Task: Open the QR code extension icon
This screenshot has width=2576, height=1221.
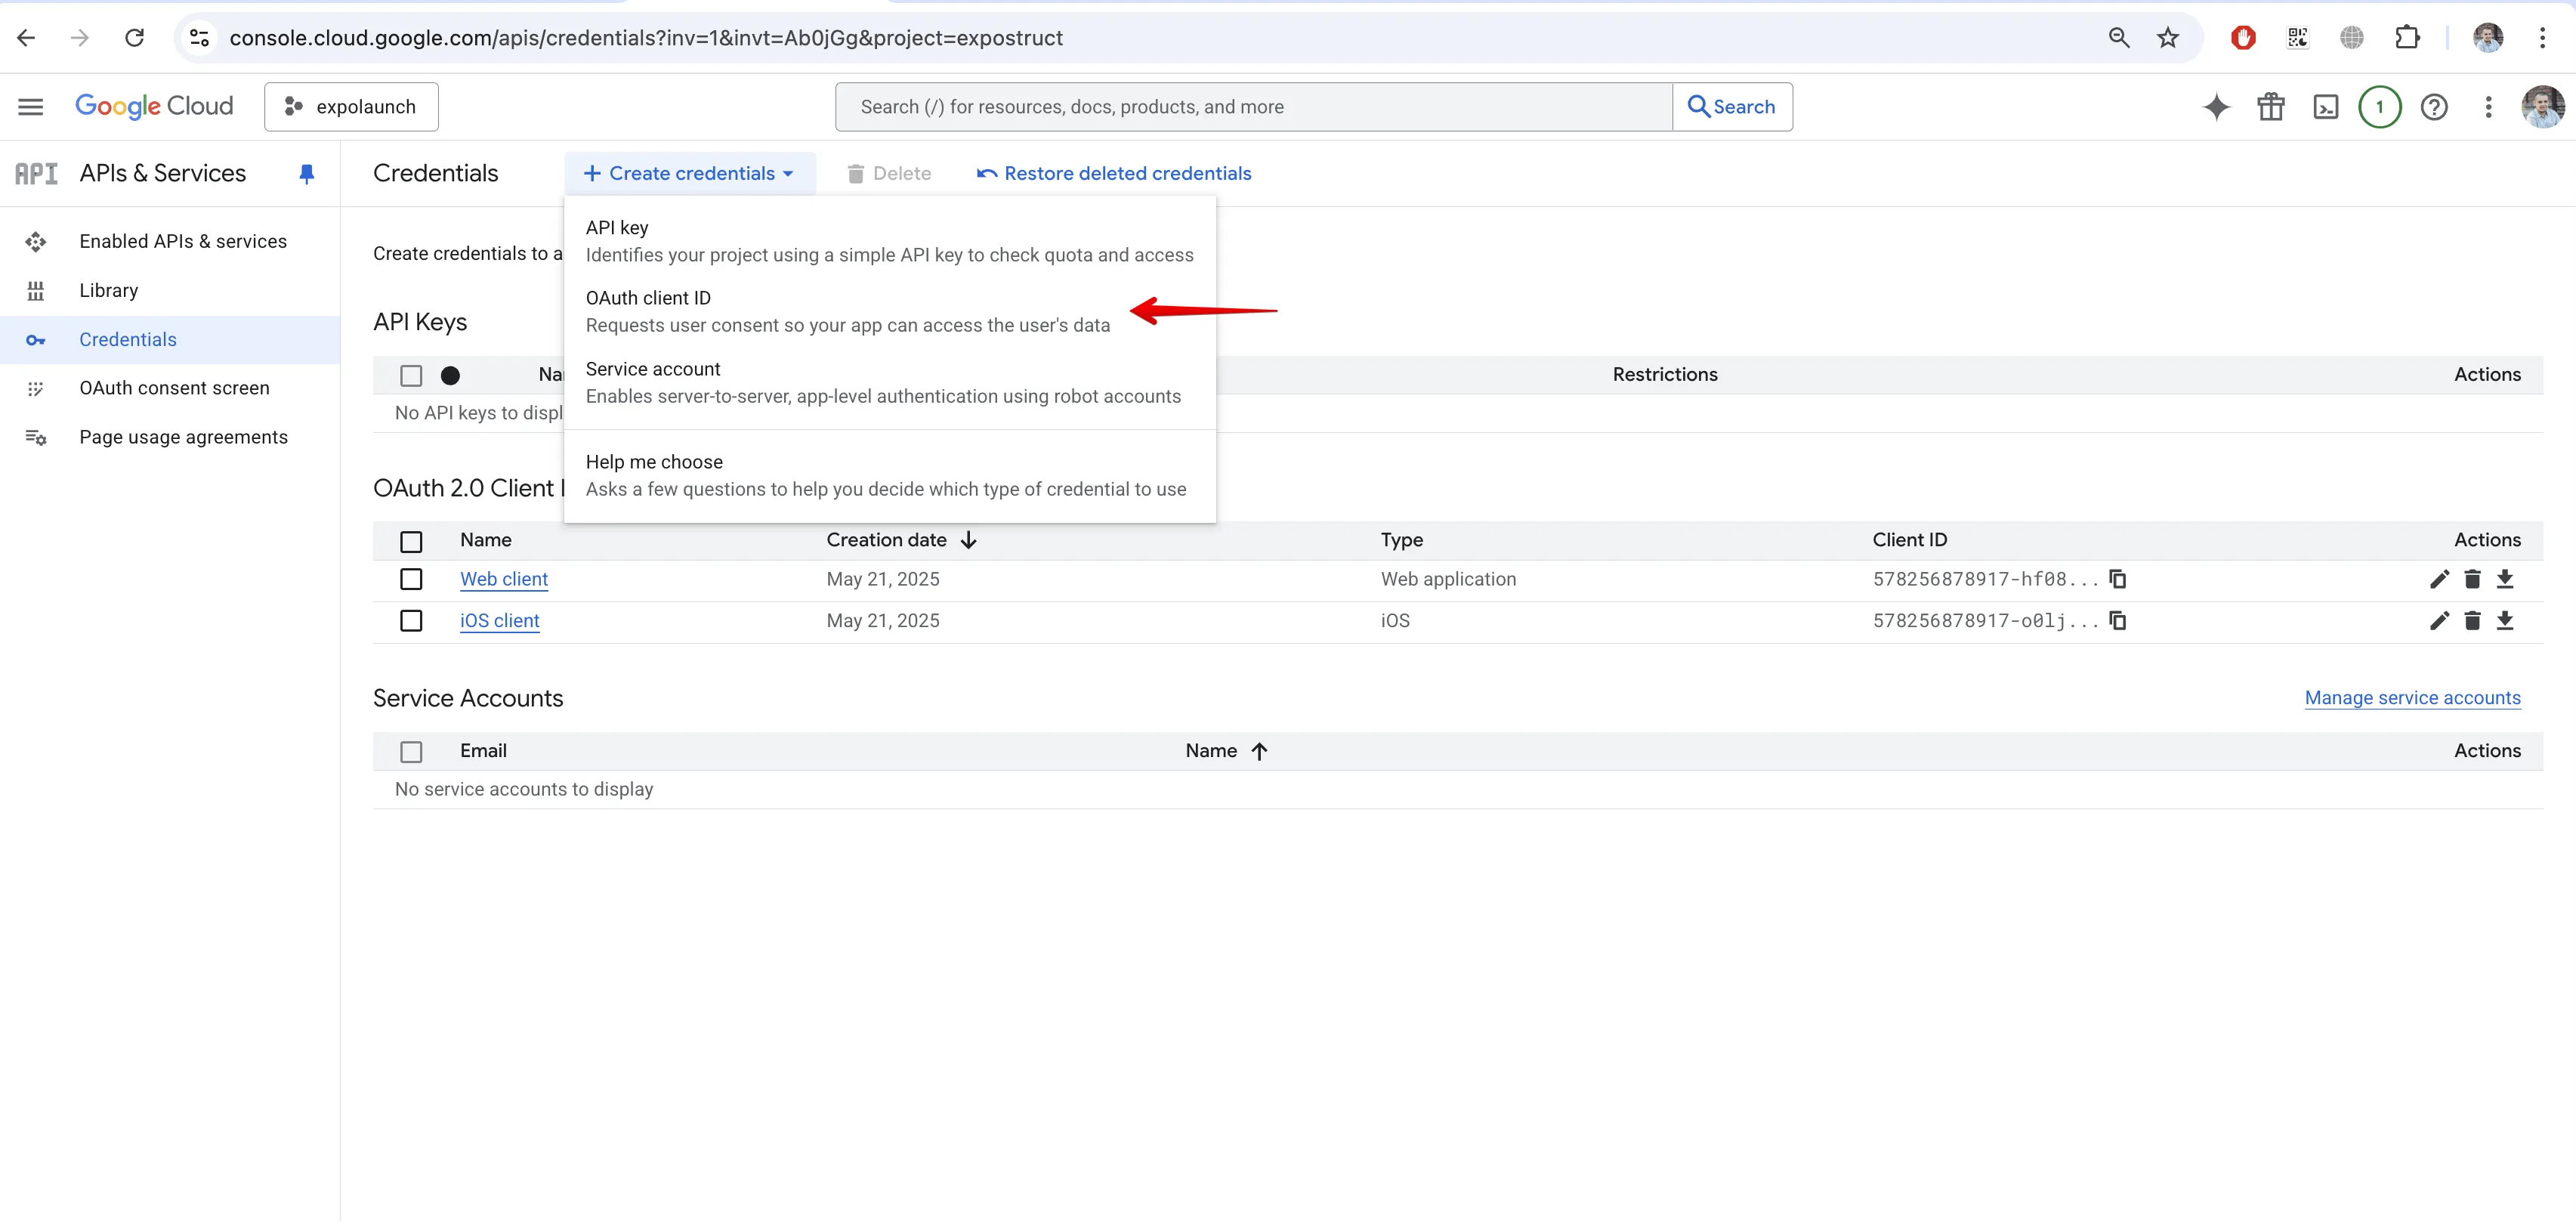Action: pos(2297,38)
